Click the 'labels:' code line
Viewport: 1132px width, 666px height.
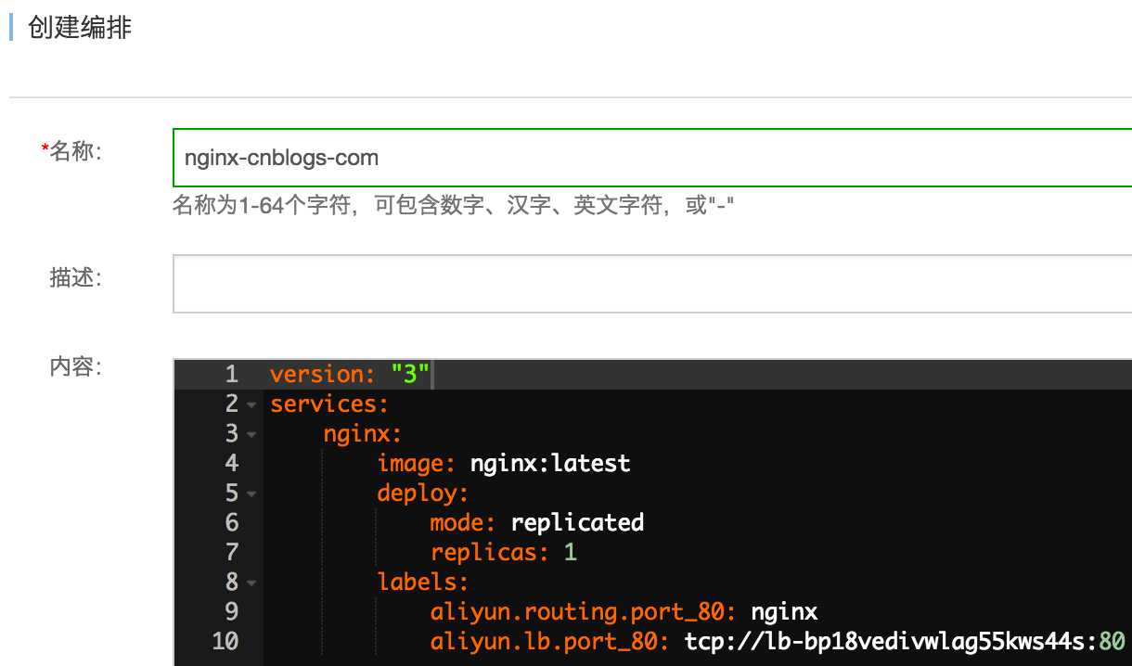tap(423, 582)
